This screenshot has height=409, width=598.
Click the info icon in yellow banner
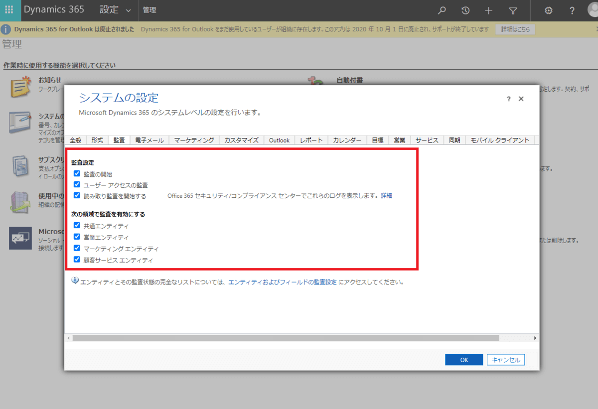[6, 29]
